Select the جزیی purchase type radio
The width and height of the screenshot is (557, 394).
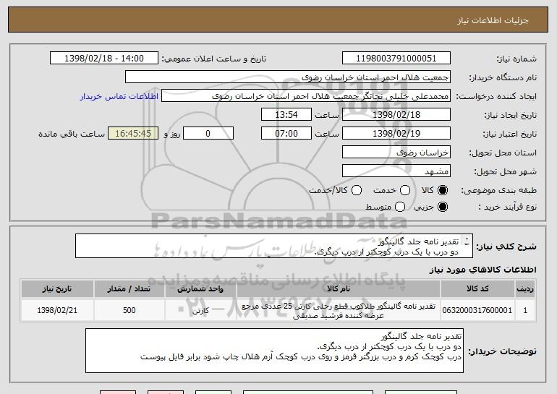(x=443, y=207)
